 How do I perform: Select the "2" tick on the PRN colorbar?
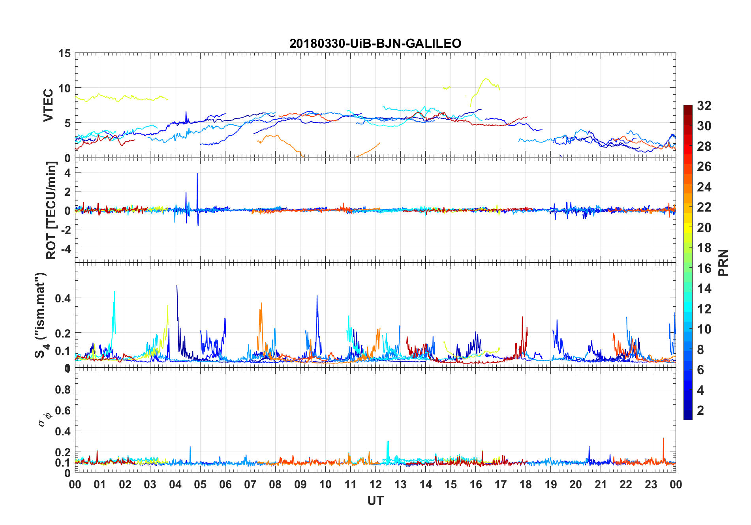click(700, 411)
